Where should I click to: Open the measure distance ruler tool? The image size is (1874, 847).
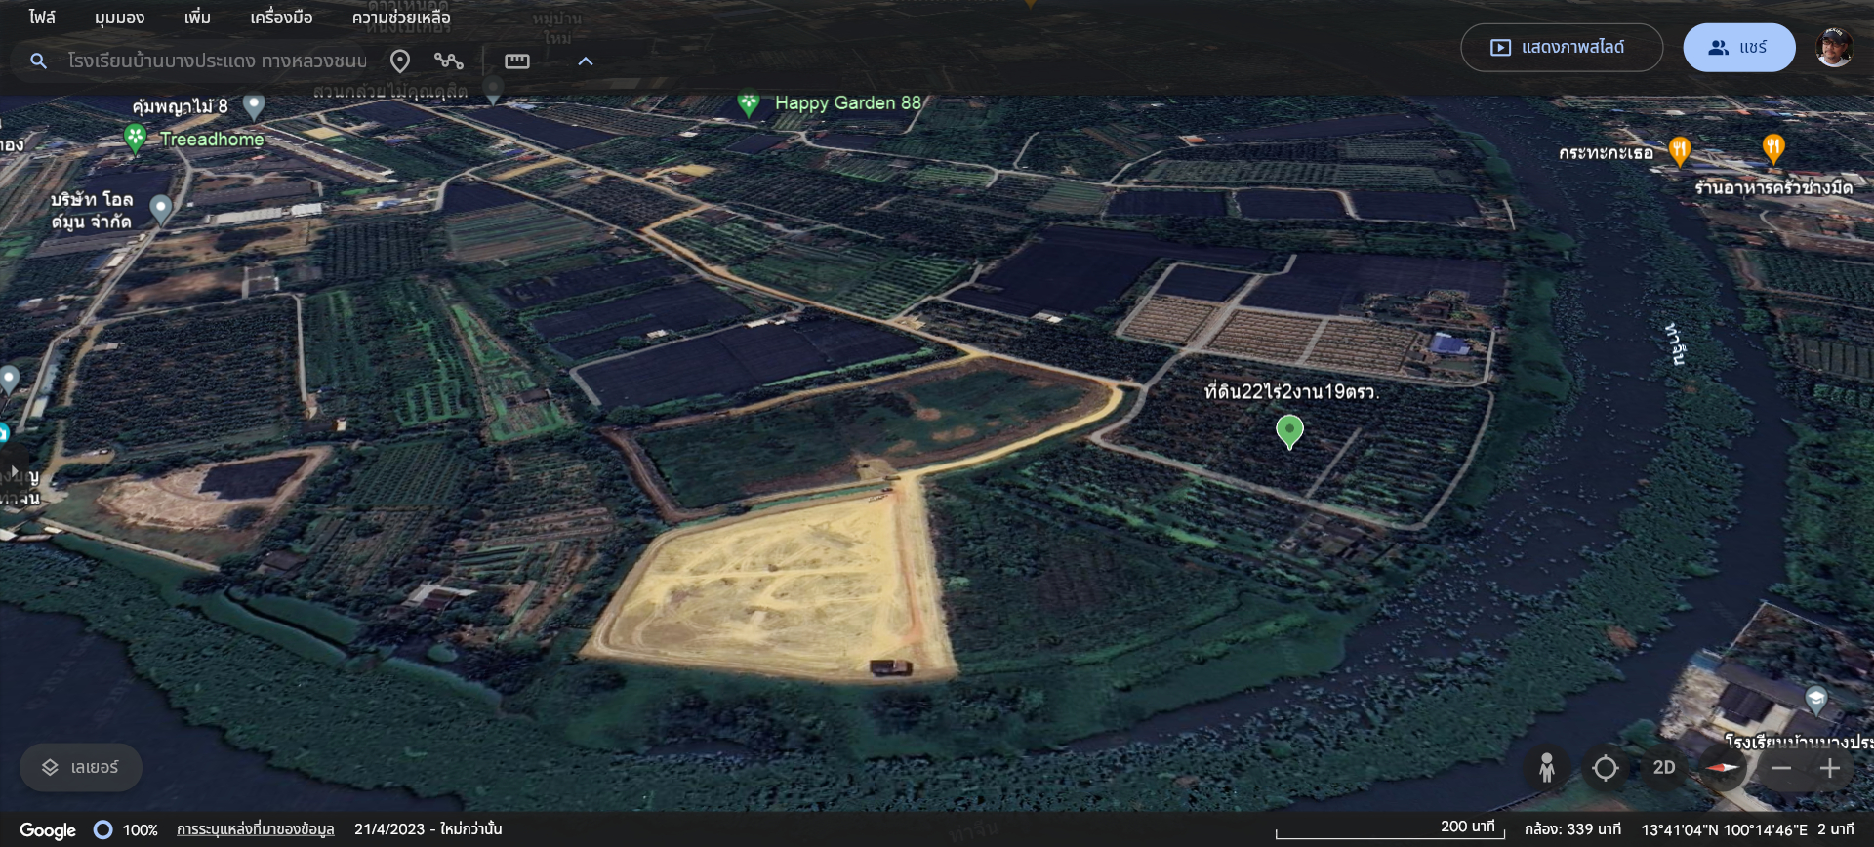coord(517,61)
